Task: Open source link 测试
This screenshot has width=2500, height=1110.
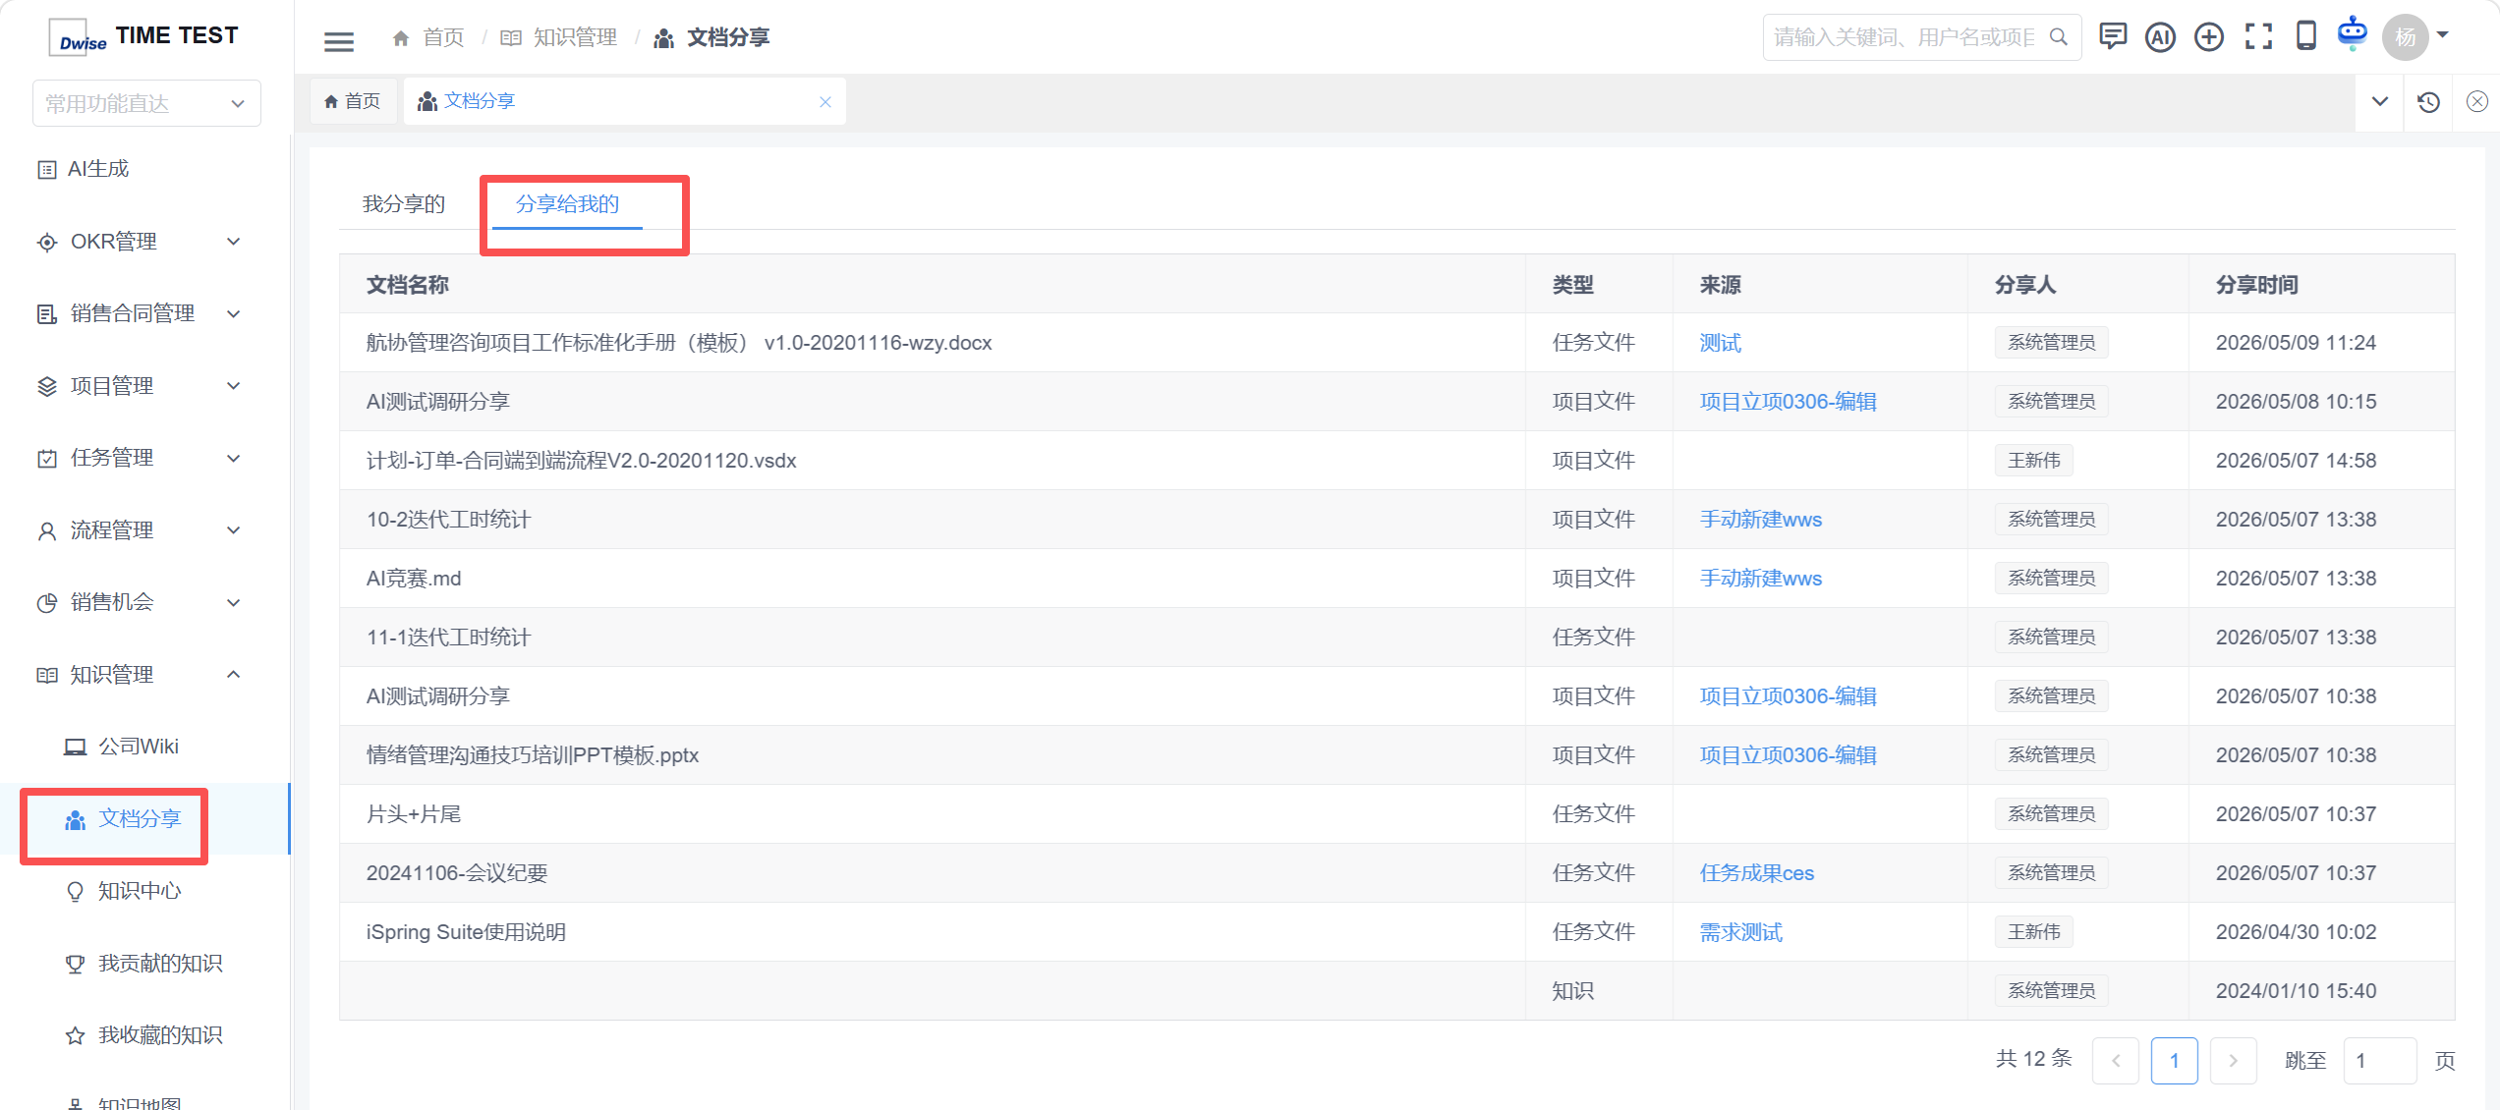Action: tap(1720, 343)
